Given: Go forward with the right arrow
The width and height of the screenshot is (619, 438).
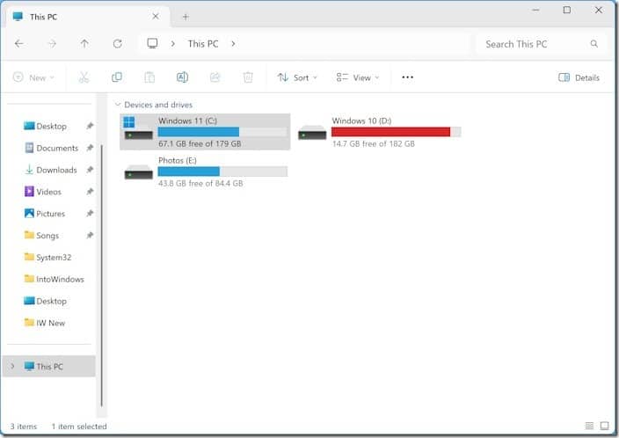Looking at the screenshot, I should click(52, 44).
